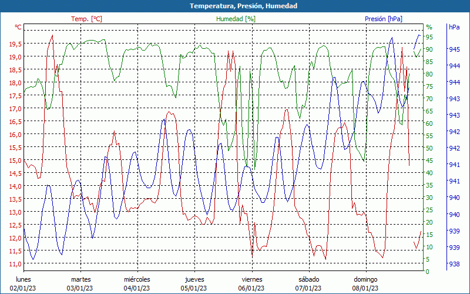
Task: Click the 60 tick on the humidity axis
Action: pyautogui.click(x=429, y=123)
